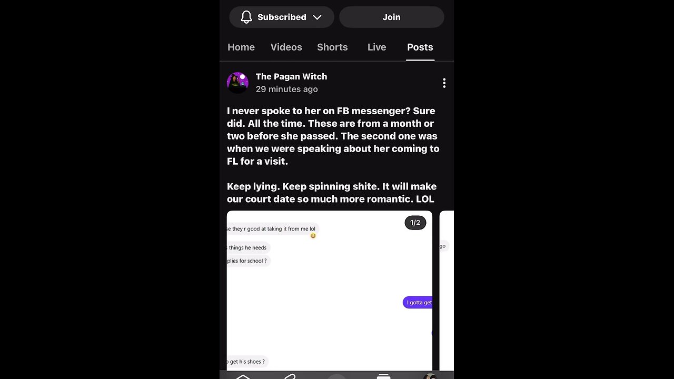Open Shorts icon in bottom navigation
The width and height of the screenshot is (674, 379).
tap(290, 376)
